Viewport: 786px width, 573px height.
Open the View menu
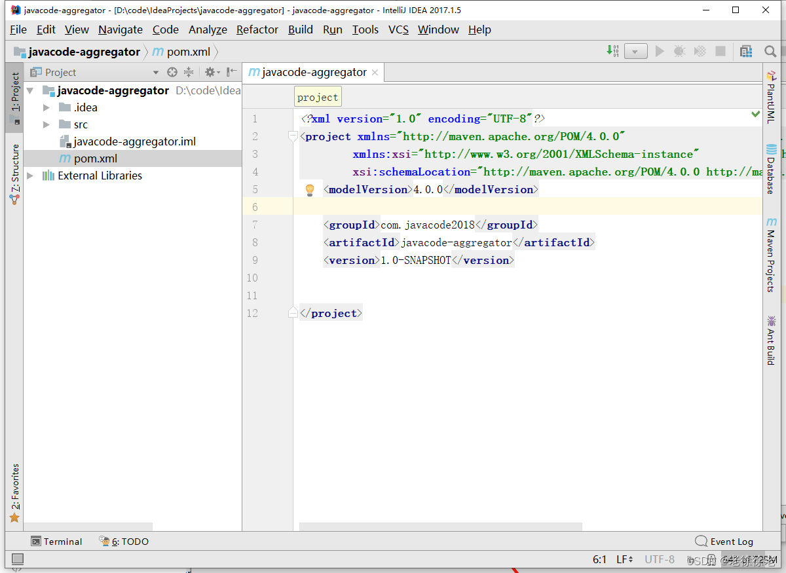pos(77,29)
